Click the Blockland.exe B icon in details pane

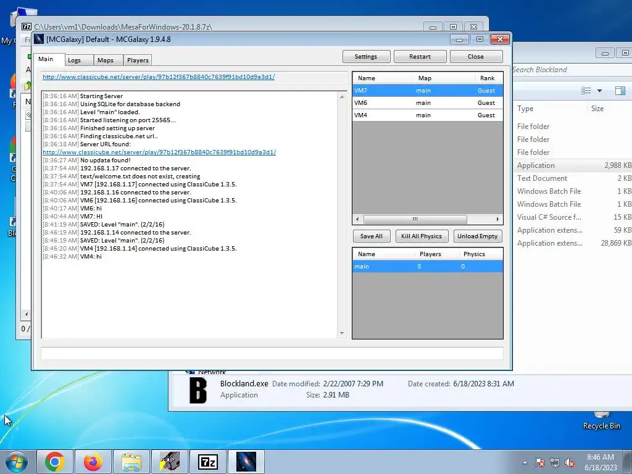[198, 390]
